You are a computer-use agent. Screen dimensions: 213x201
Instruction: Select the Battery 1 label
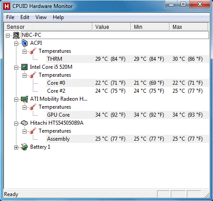pyautogui.click(x=40, y=147)
